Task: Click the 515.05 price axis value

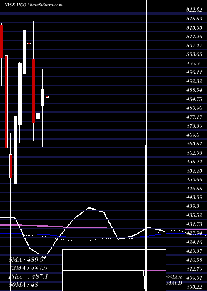Action: tap(194, 28)
